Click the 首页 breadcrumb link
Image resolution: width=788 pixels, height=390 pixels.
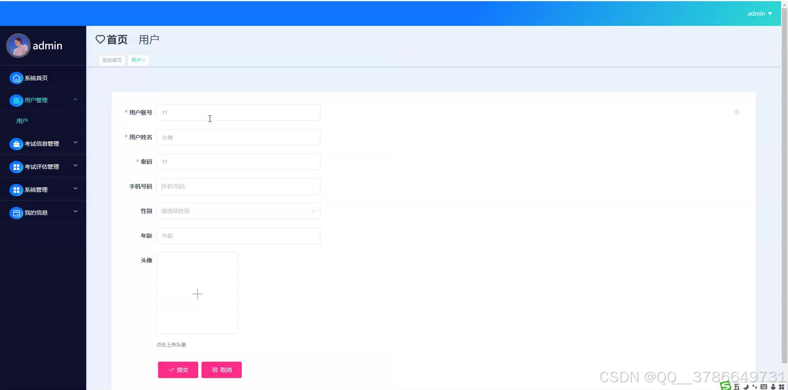pos(117,39)
